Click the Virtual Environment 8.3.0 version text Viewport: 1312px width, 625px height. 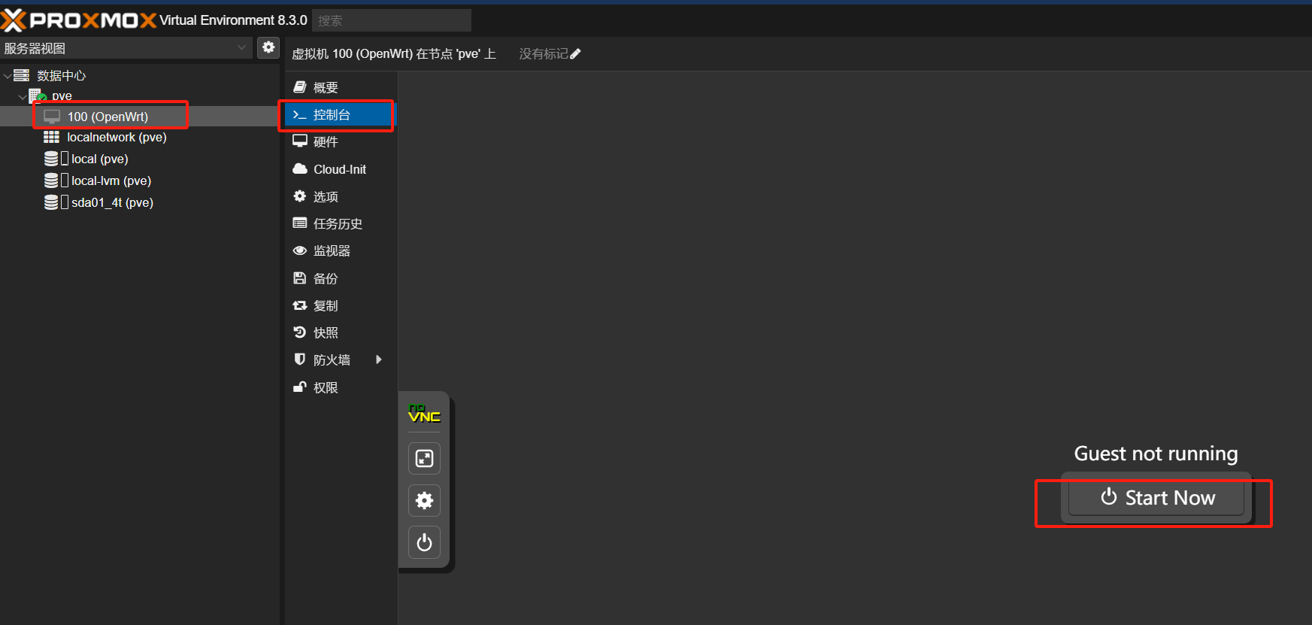pos(233,20)
